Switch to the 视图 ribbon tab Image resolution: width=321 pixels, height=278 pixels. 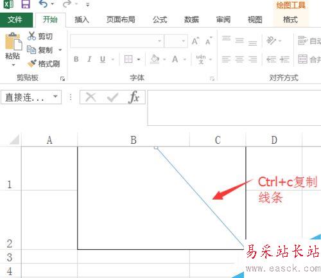click(x=255, y=20)
